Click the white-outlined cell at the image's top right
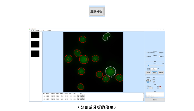194x111 pixels. click(x=106, y=36)
